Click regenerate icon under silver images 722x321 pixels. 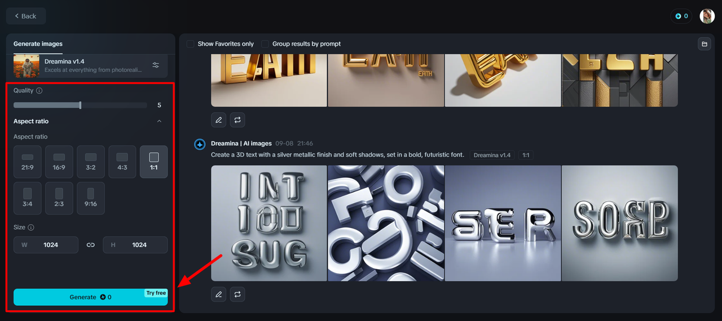click(x=237, y=294)
